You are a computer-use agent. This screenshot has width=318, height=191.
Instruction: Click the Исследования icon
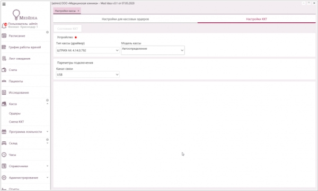coord(4,93)
